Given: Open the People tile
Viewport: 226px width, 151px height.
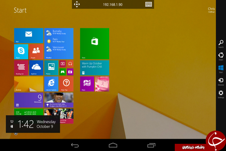Looking at the screenshot, I should coord(36,52).
